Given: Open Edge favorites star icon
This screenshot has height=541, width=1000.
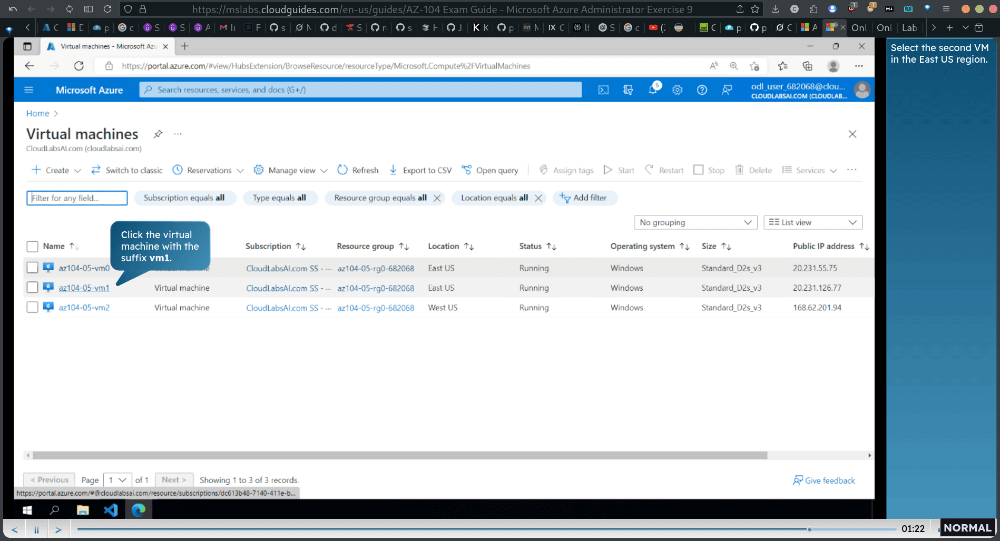Looking at the screenshot, I should click(x=783, y=66).
